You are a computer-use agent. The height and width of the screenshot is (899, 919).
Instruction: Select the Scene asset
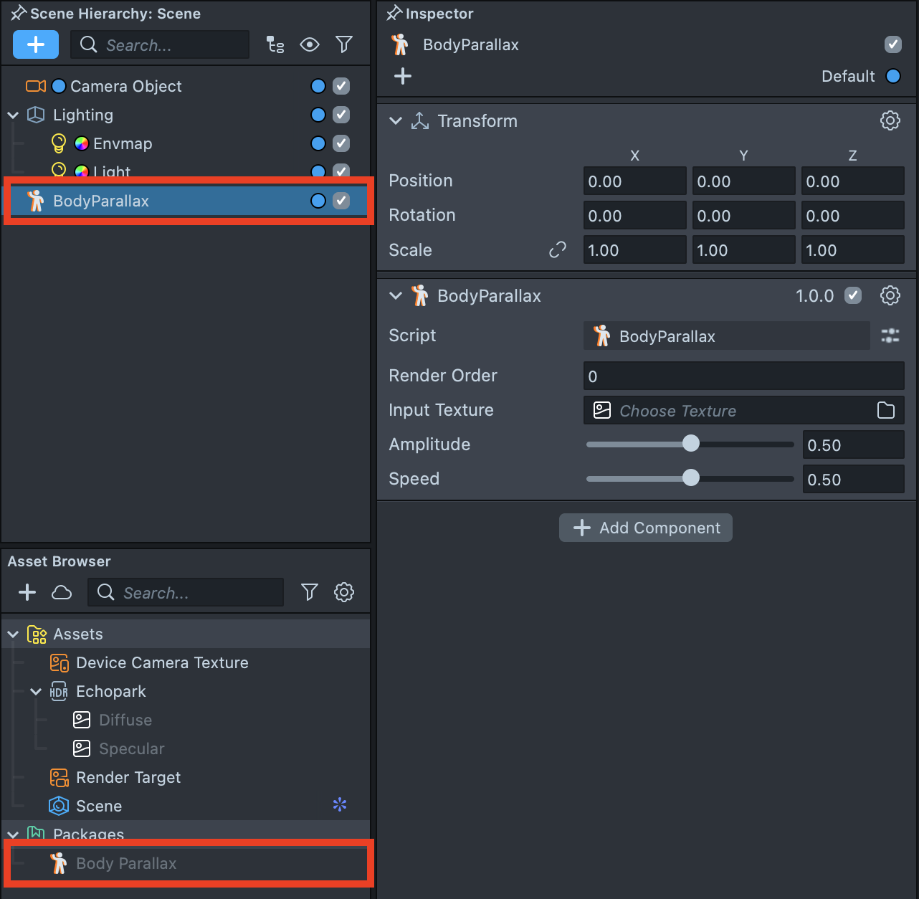185,806
